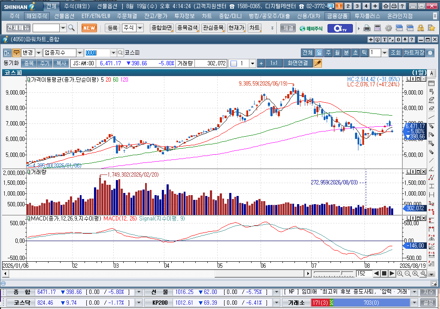Click the 해외주식 globe shortcut

tap(311, 28)
